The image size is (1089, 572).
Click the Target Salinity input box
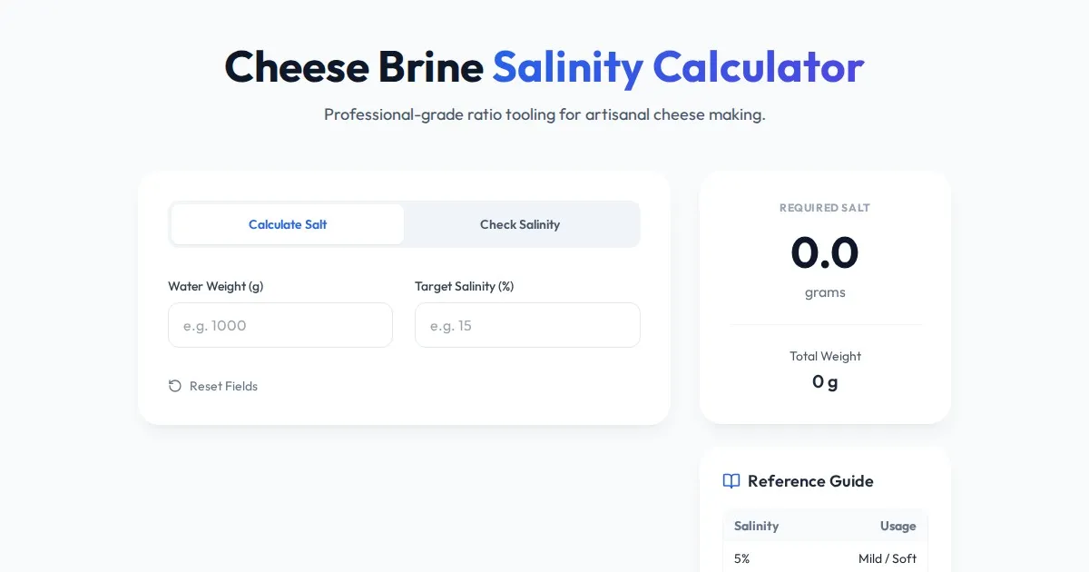click(x=527, y=325)
